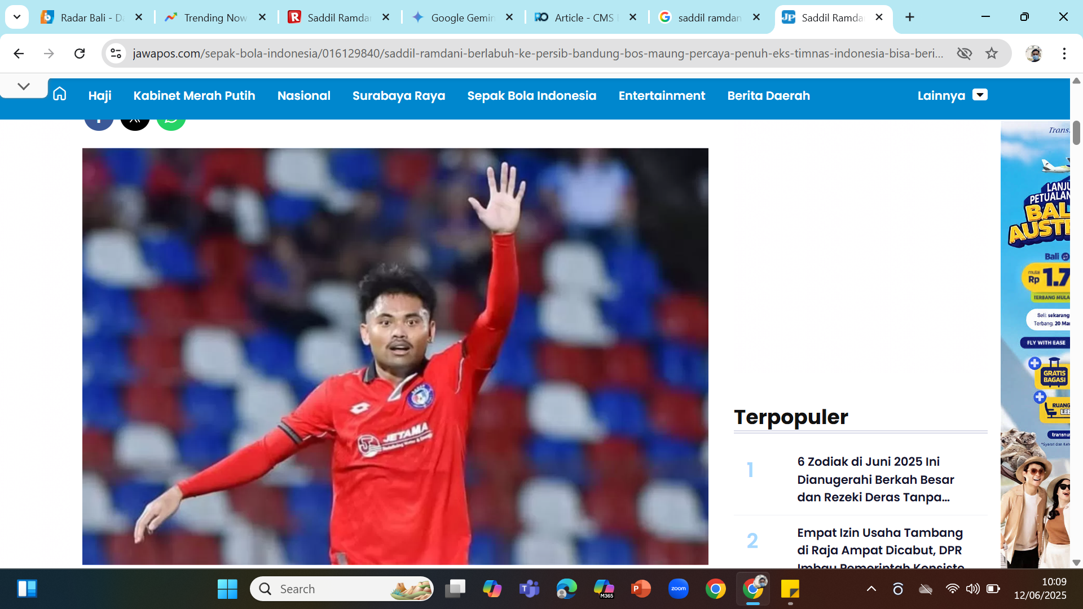Click the Saddil Ramdani article photo
The image size is (1083, 609).
pos(395,356)
